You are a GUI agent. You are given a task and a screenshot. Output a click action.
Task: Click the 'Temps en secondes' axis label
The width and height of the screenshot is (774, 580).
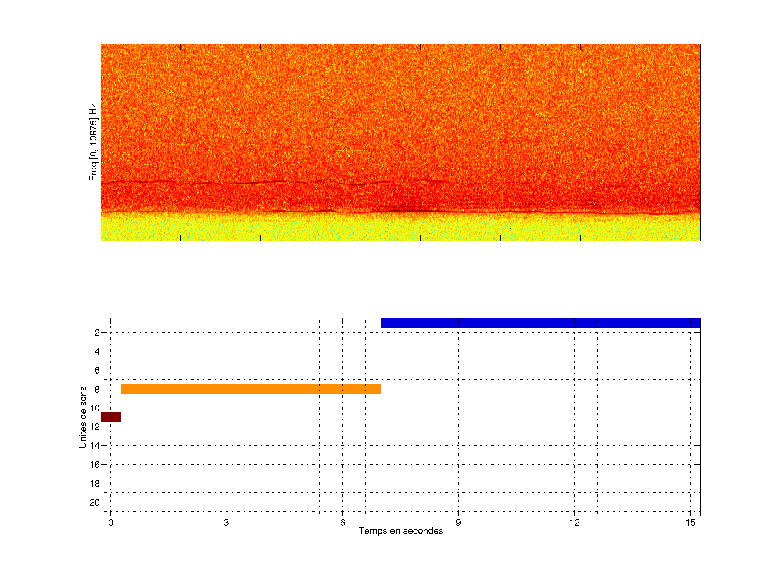[x=401, y=531]
